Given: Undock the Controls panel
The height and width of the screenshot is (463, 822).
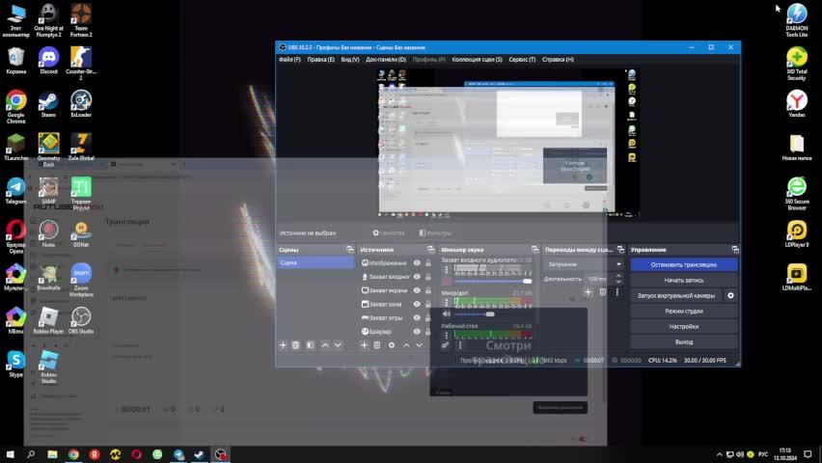Looking at the screenshot, I should click(x=735, y=250).
